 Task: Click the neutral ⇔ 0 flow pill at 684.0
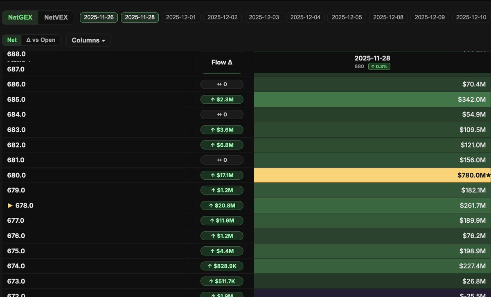tap(221, 114)
